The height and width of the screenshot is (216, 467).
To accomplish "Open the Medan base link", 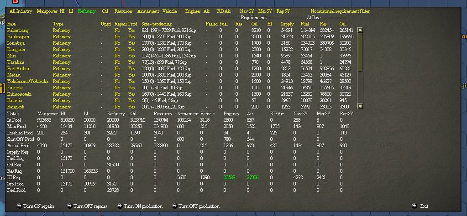I will click(x=14, y=75).
